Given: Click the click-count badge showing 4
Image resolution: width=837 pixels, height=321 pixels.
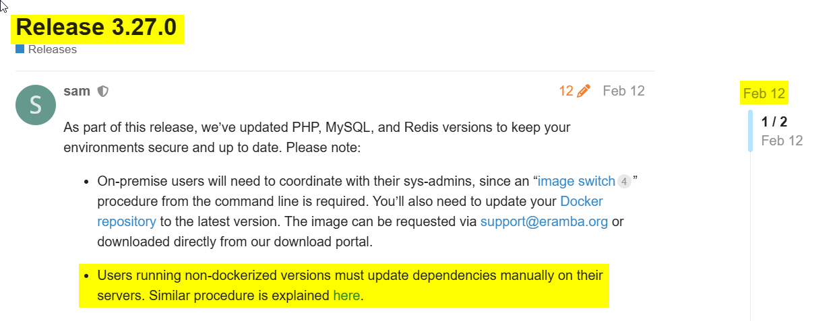Looking at the screenshot, I should click(624, 182).
